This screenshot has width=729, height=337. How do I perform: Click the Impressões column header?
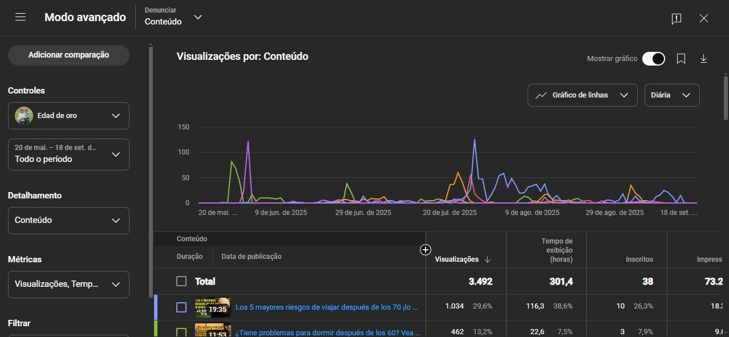[710, 259]
